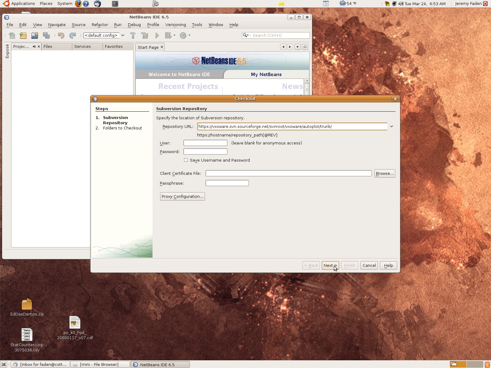Select the Profile Main Project icon

[x=183, y=35]
